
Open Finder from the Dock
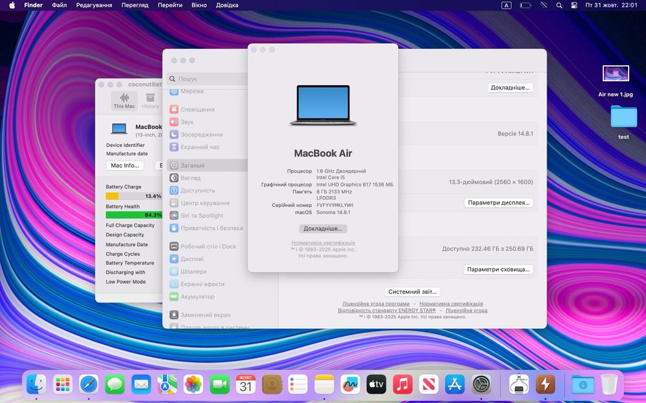(36, 384)
